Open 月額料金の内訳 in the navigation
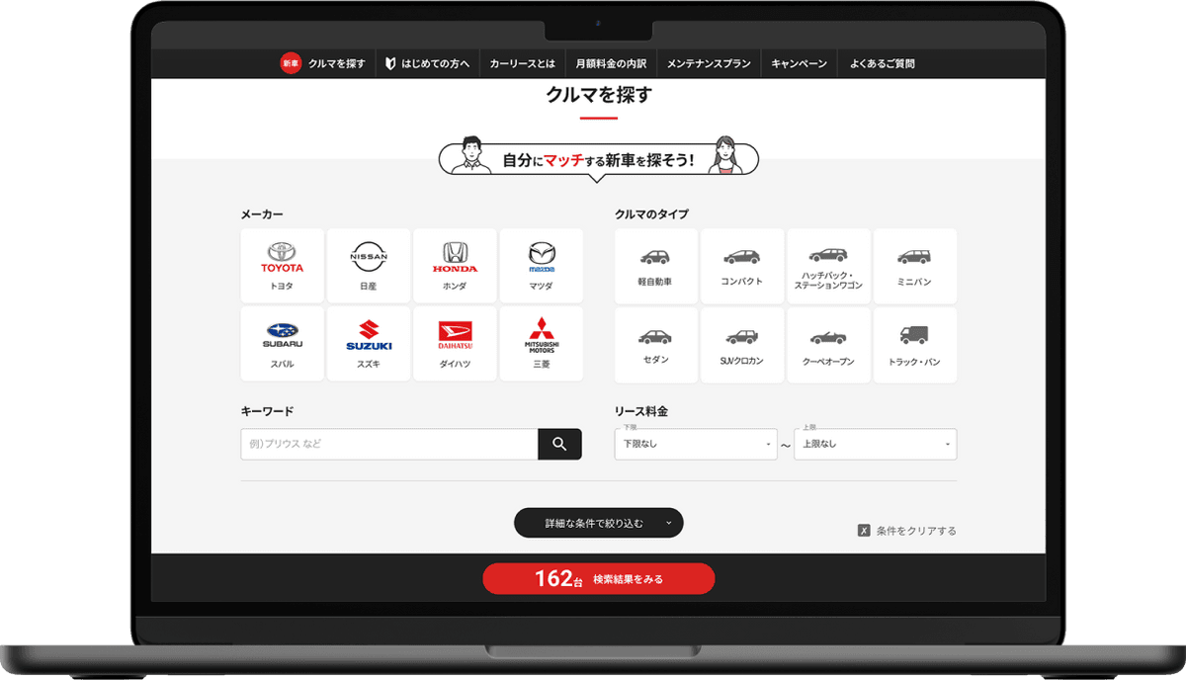Screen dimensions: 1186x680 tap(612, 64)
